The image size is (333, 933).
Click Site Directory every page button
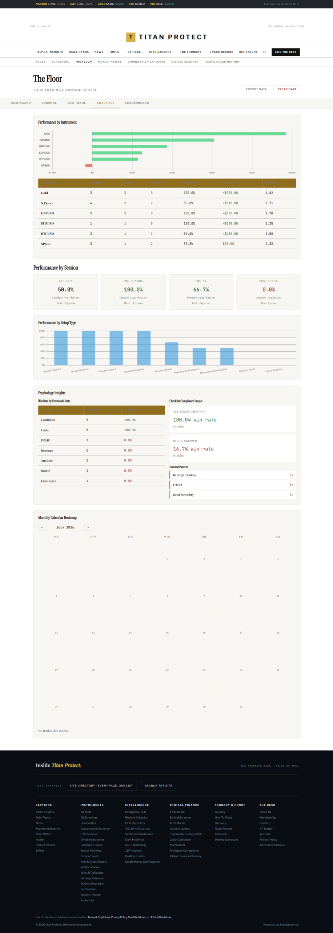(x=101, y=786)
